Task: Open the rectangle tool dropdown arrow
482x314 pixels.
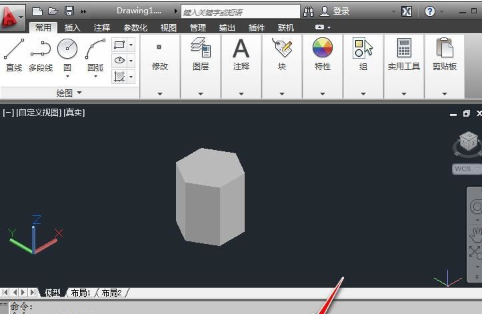Action: (131, 45)
